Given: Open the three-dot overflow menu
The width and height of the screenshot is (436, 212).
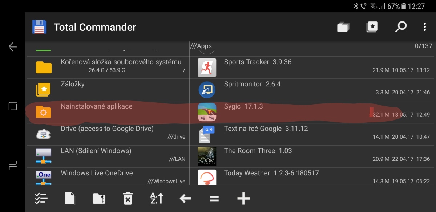Looking at the screenshot, I should click(x=424, y=27).
